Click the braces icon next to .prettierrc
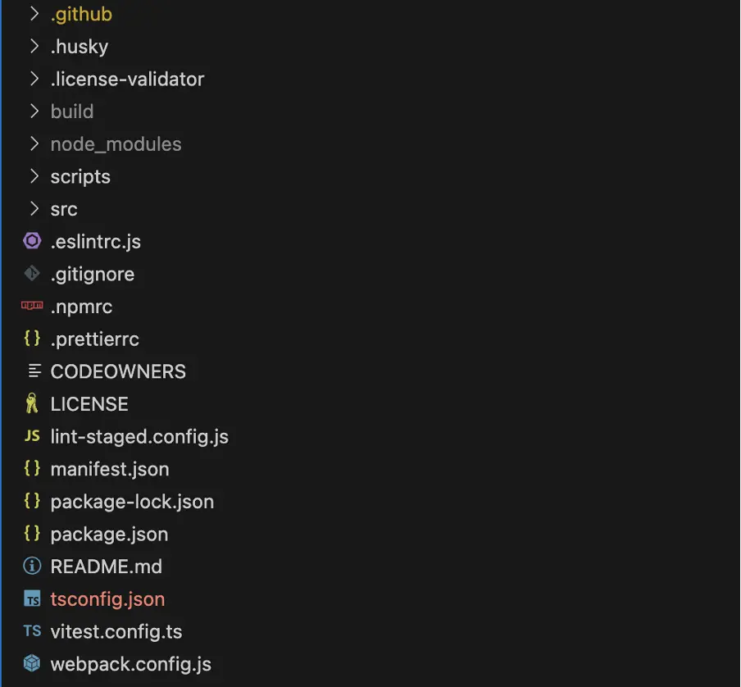Viewport: 741px width, 687px height. [32, 339]
